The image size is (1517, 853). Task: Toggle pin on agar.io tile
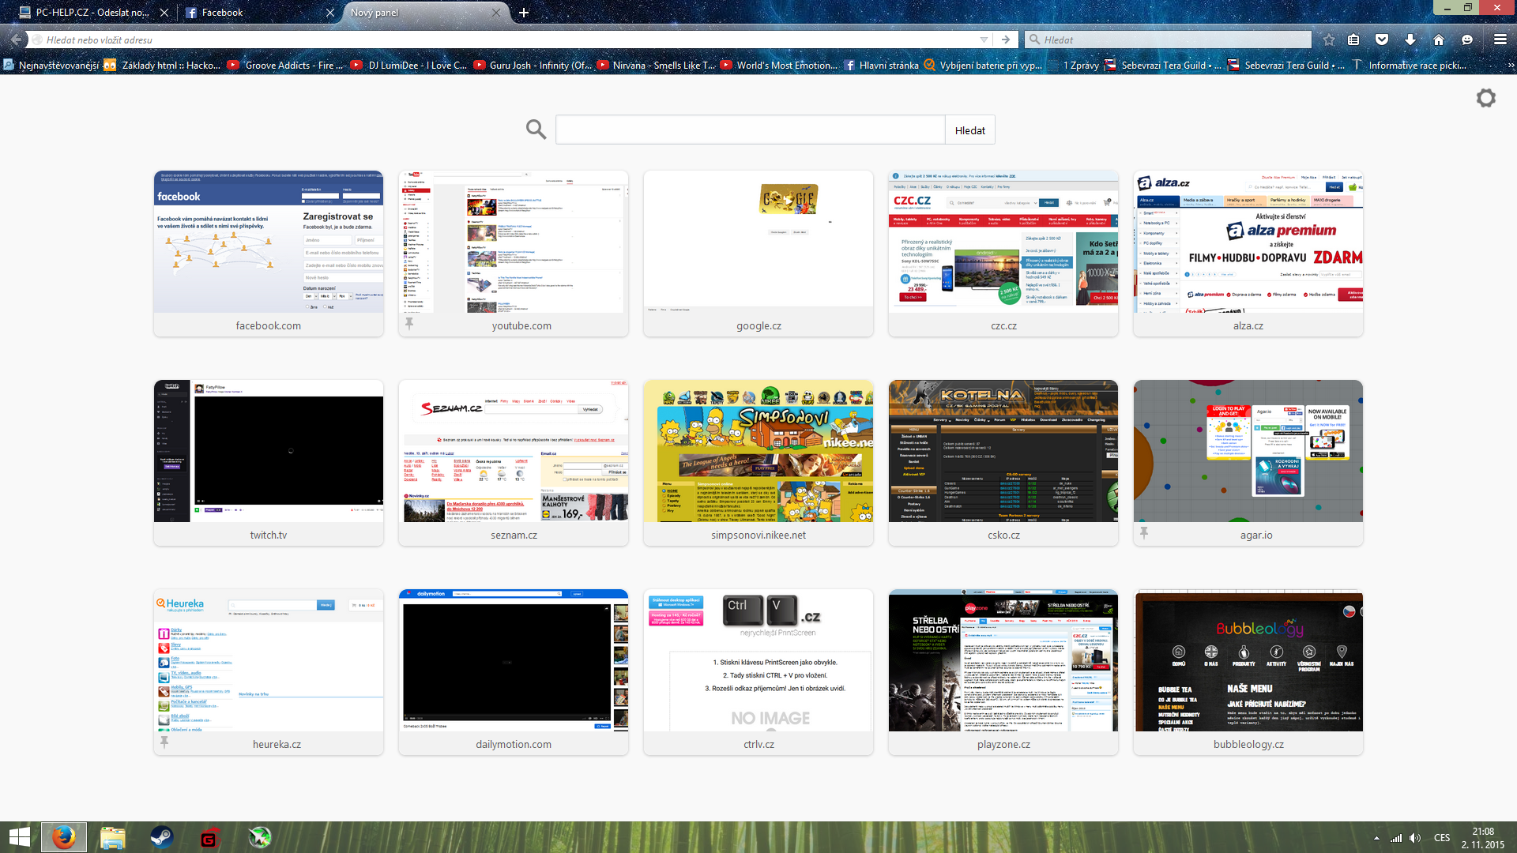pos(1144,533)
